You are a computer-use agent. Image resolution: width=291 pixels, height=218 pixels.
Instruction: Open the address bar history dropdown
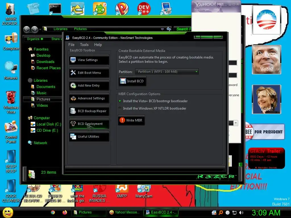click(162, 29)
